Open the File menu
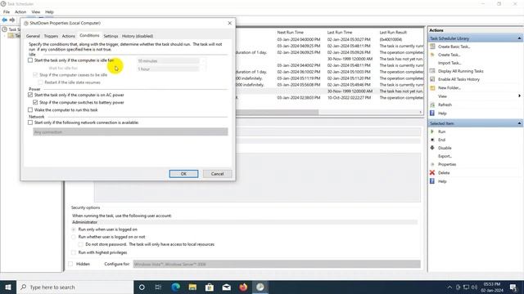The image size is (524, 294). 7,11
